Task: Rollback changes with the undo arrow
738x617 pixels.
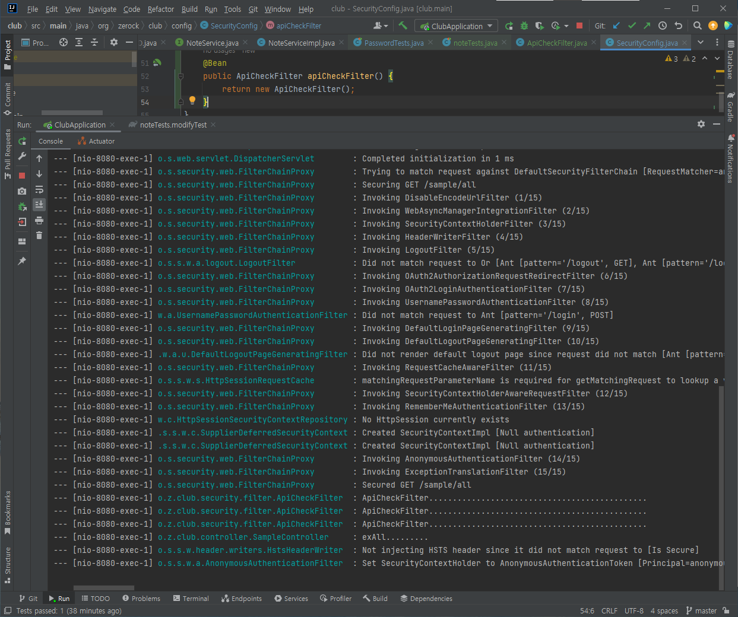Action: [678, 26]
